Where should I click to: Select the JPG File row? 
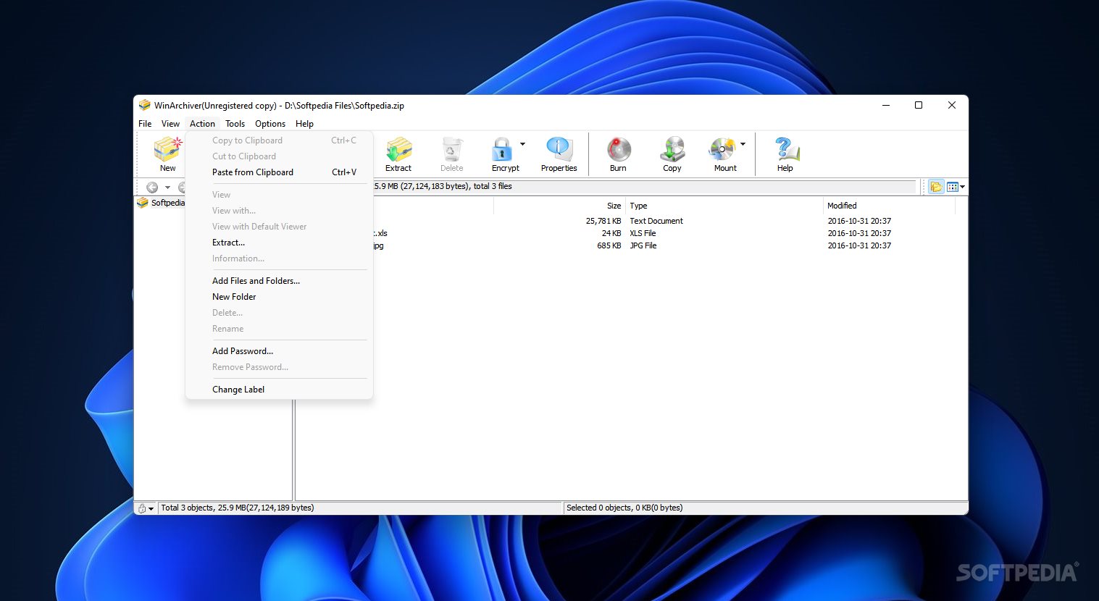[643, 245]
